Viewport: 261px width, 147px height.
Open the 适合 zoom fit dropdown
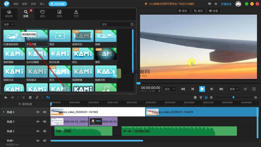(170, 89)
